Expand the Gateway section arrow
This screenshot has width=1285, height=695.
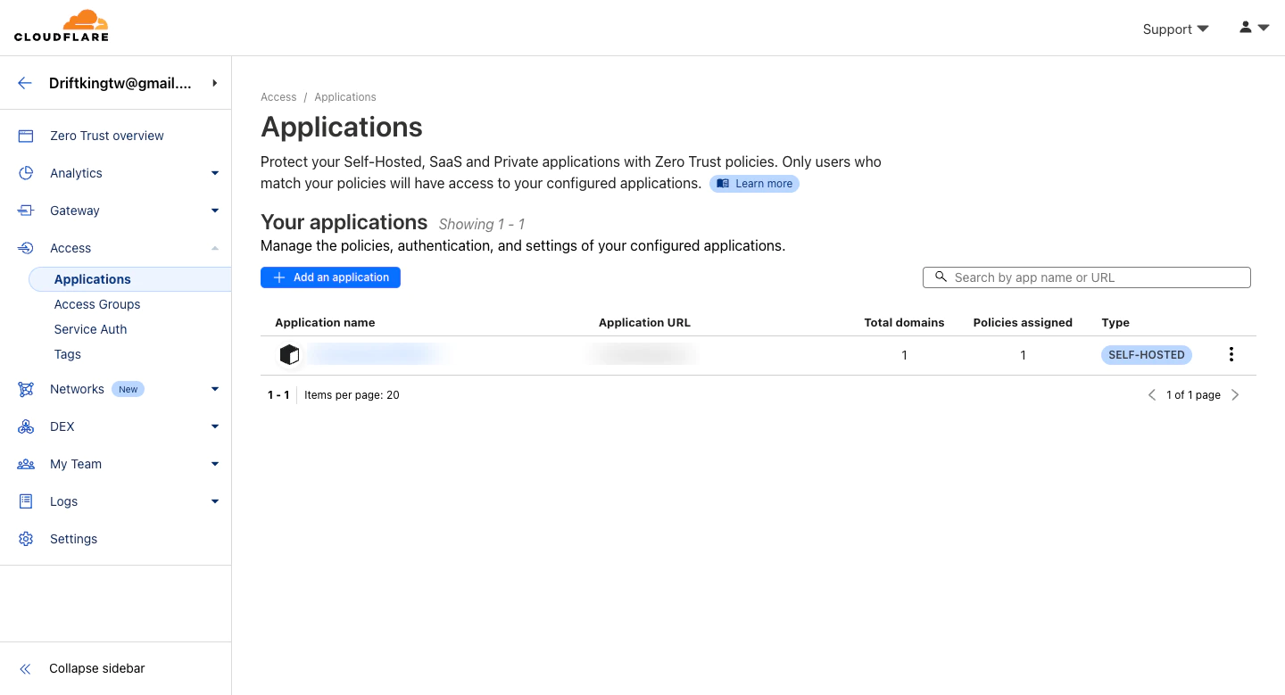pyautogui.click(x=215, y=211)
